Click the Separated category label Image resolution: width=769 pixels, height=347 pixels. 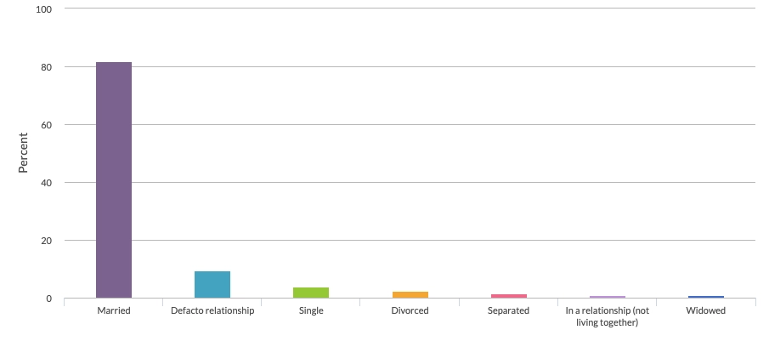[x=509, y=310]
